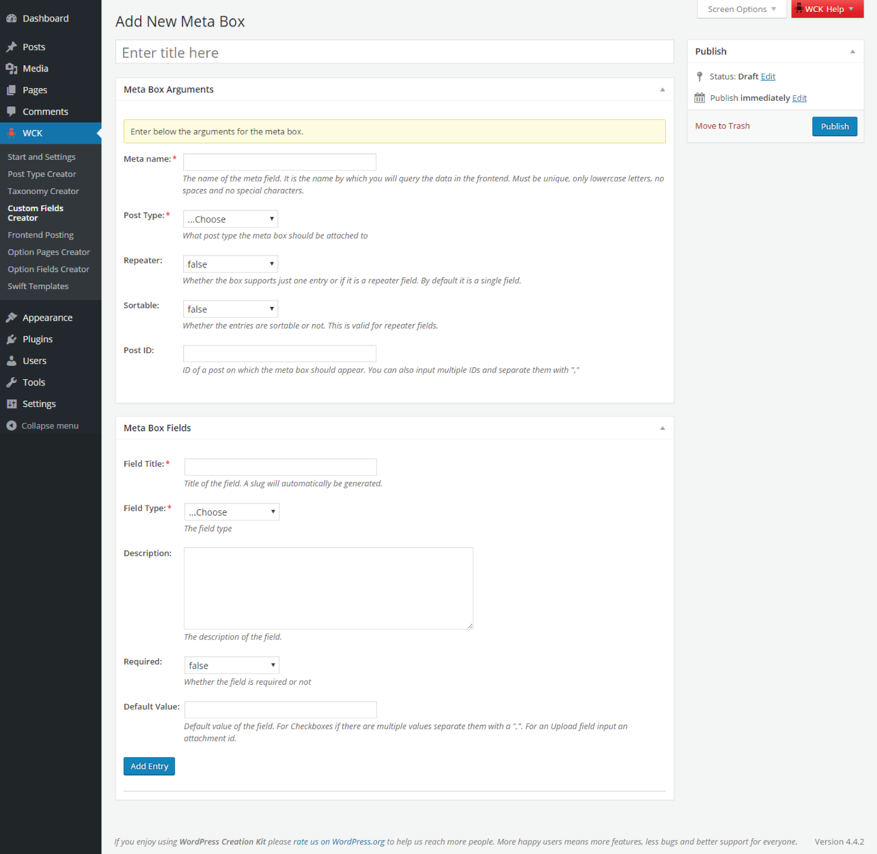The image size is (877, 854).
Task: Select Taxonomy Creator in WCK submenu
Action: pyautogui.click(x=43, y=191)
